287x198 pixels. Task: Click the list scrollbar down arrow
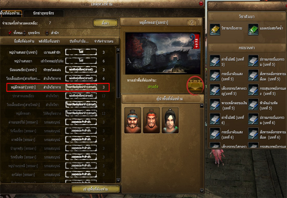pyautogui.click(x=118, y=180)
